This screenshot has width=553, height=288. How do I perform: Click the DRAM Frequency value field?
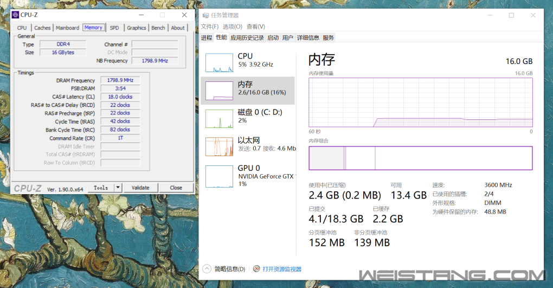tap(120, 80)
